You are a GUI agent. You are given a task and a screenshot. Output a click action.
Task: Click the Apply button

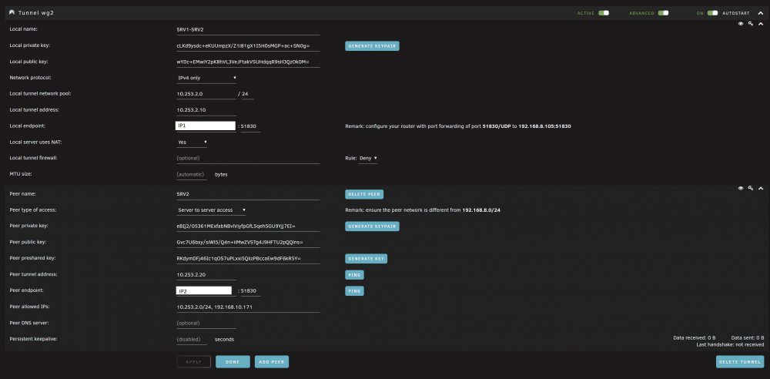194,362
